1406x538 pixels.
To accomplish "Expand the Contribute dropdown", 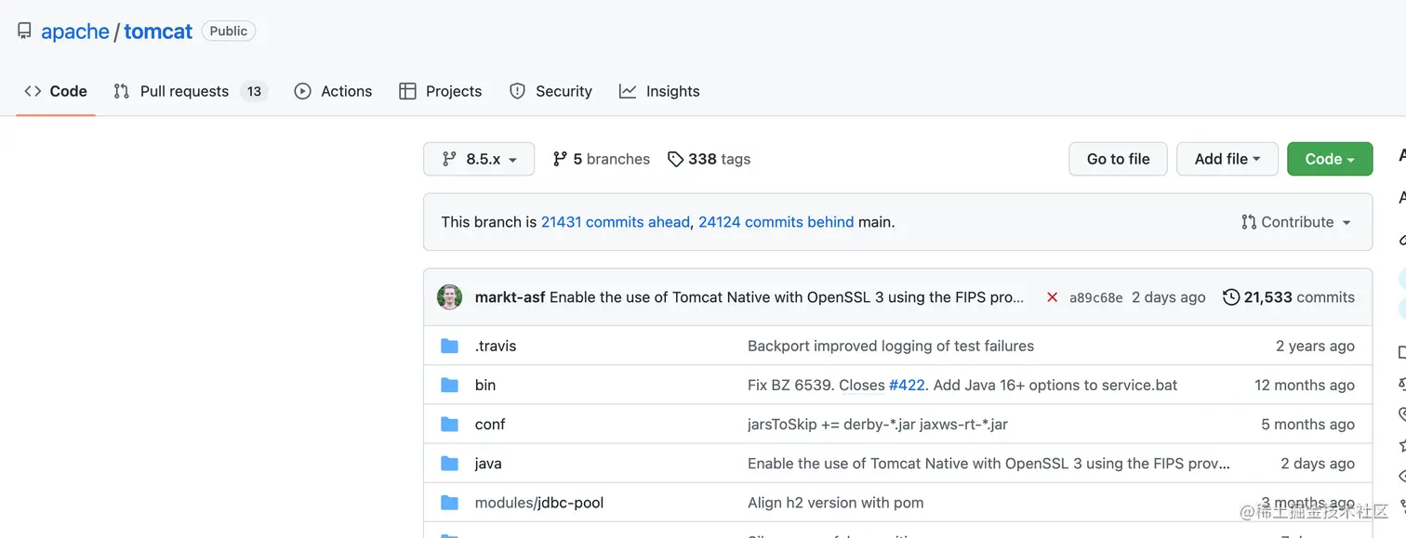I will pos(1296,222).
